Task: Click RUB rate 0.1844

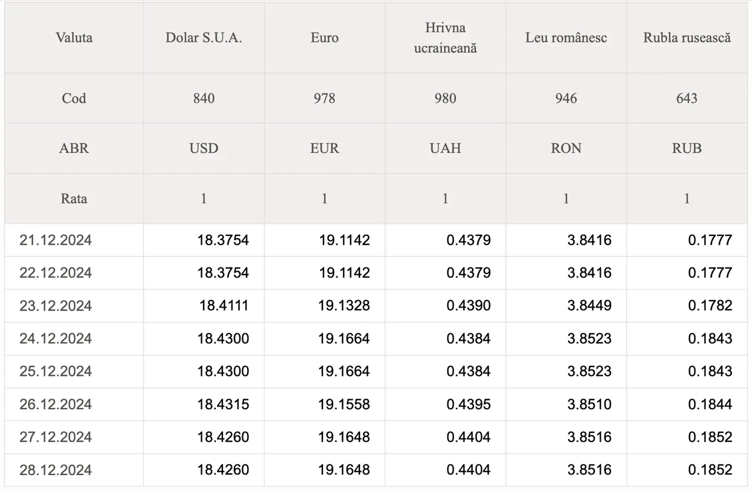Action: click(710, 405)
